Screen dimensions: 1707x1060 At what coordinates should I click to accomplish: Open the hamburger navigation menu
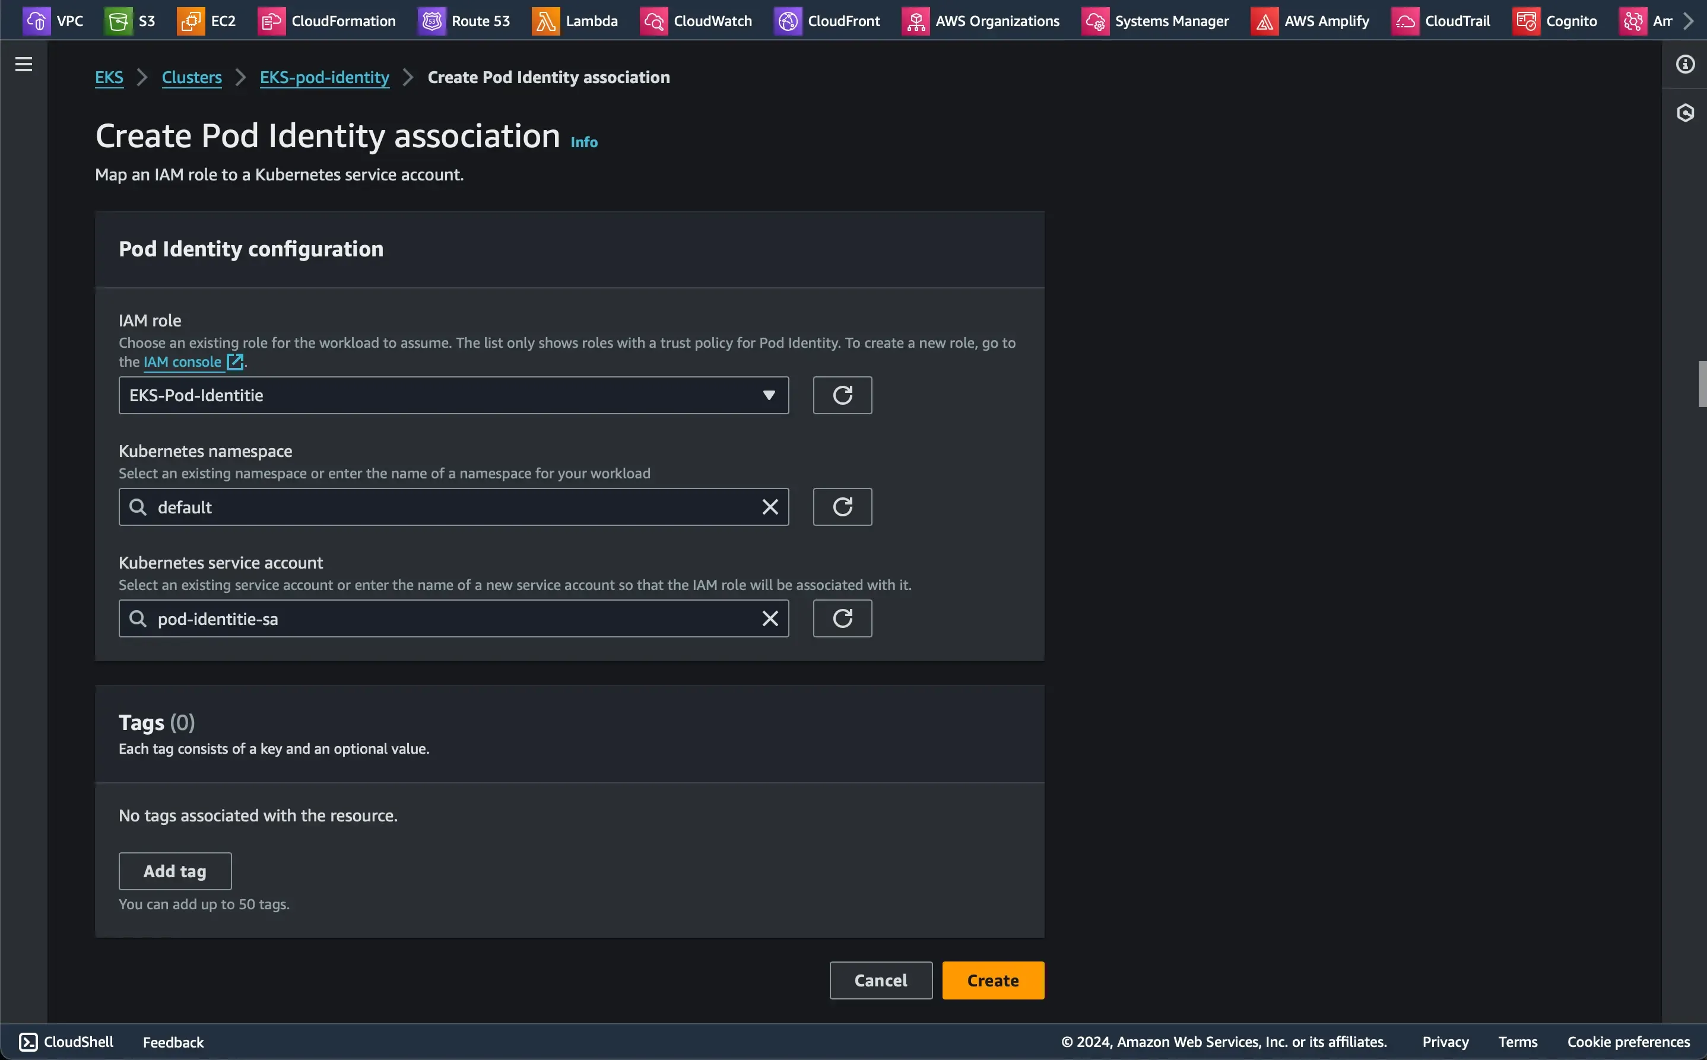(x=24, y=65)
